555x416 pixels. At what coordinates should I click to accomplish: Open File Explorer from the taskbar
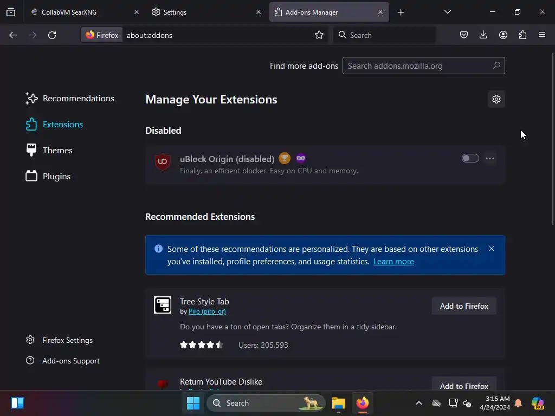pos(338,403)
